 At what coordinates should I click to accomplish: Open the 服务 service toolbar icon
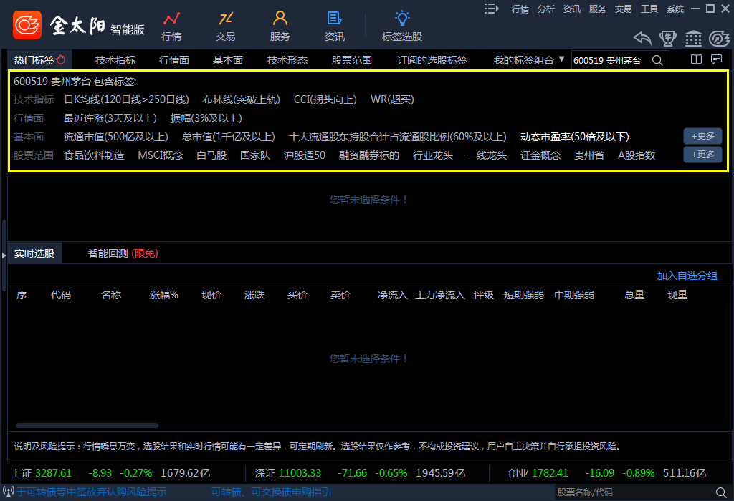(280, 26)
